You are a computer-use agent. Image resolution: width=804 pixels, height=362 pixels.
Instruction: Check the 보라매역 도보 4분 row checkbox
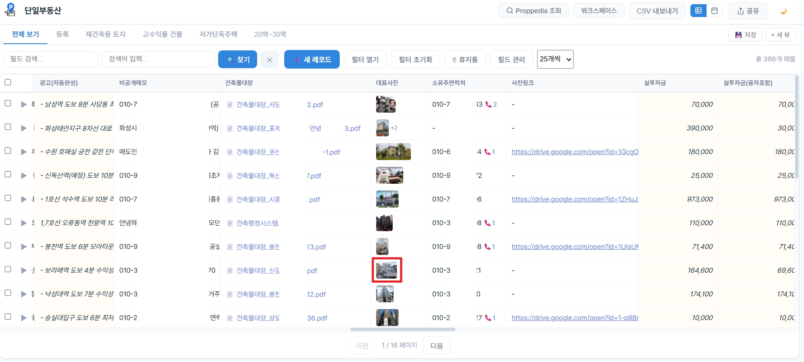[x=8, y=269]
